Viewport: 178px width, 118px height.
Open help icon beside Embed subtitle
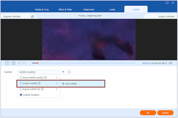pyautogui.click(x=39, y=83)
